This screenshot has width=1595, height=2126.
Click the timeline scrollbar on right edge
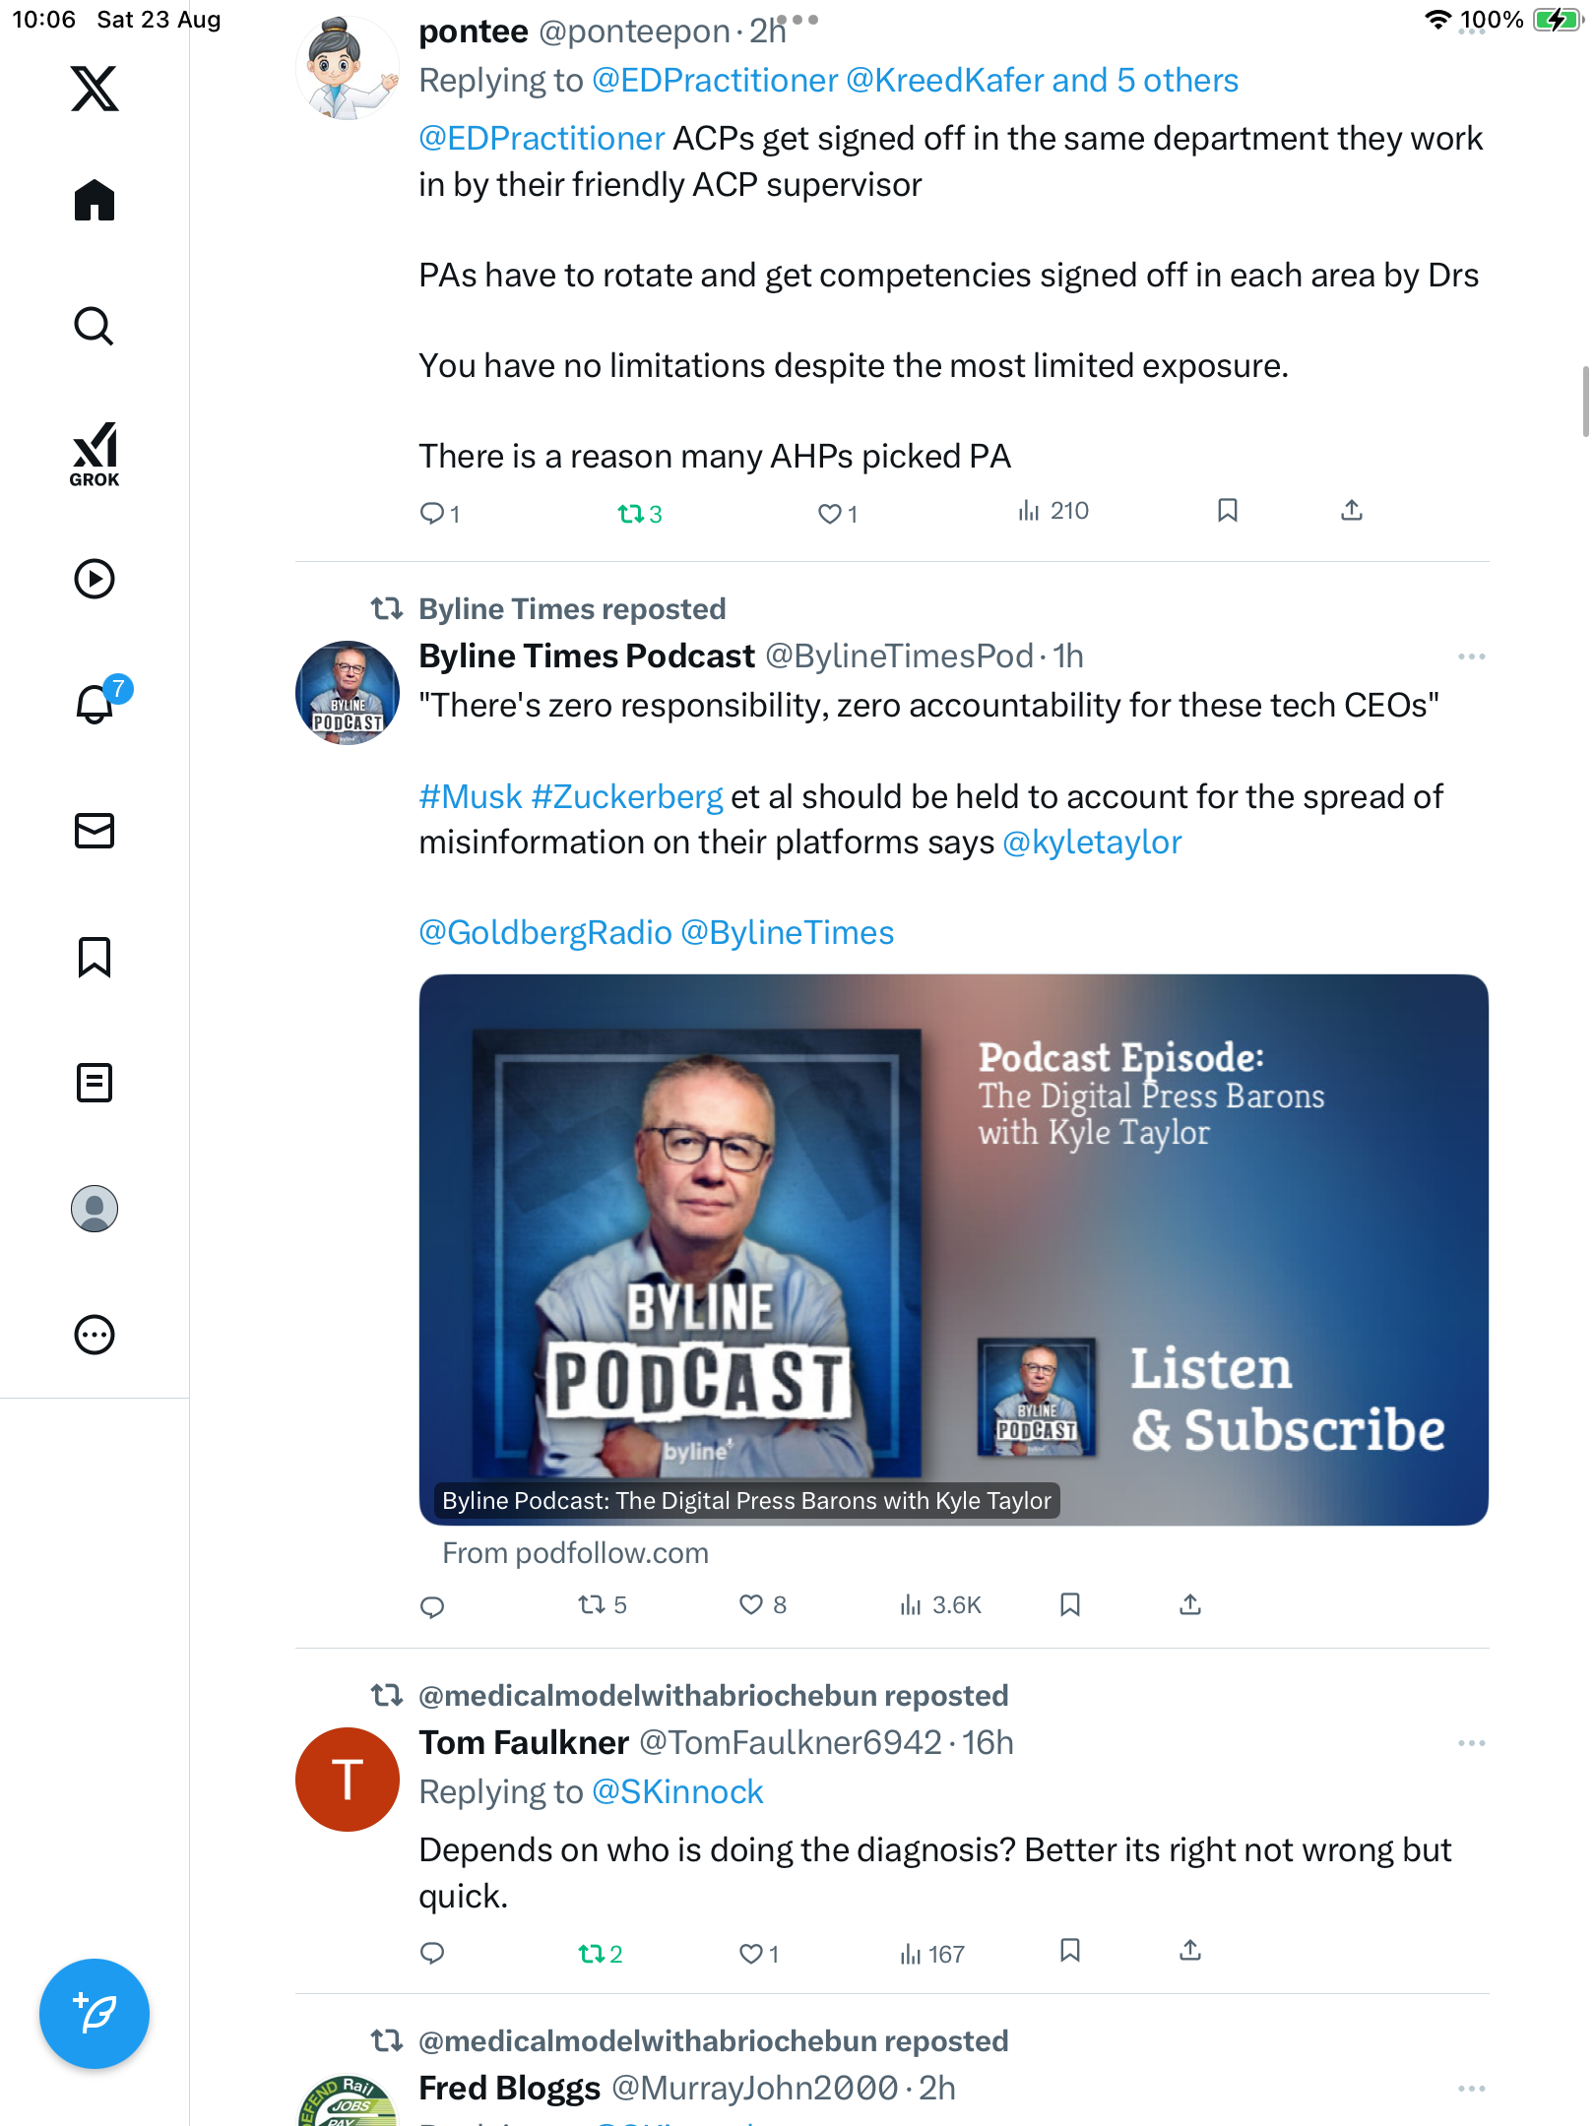(1585, 401)
